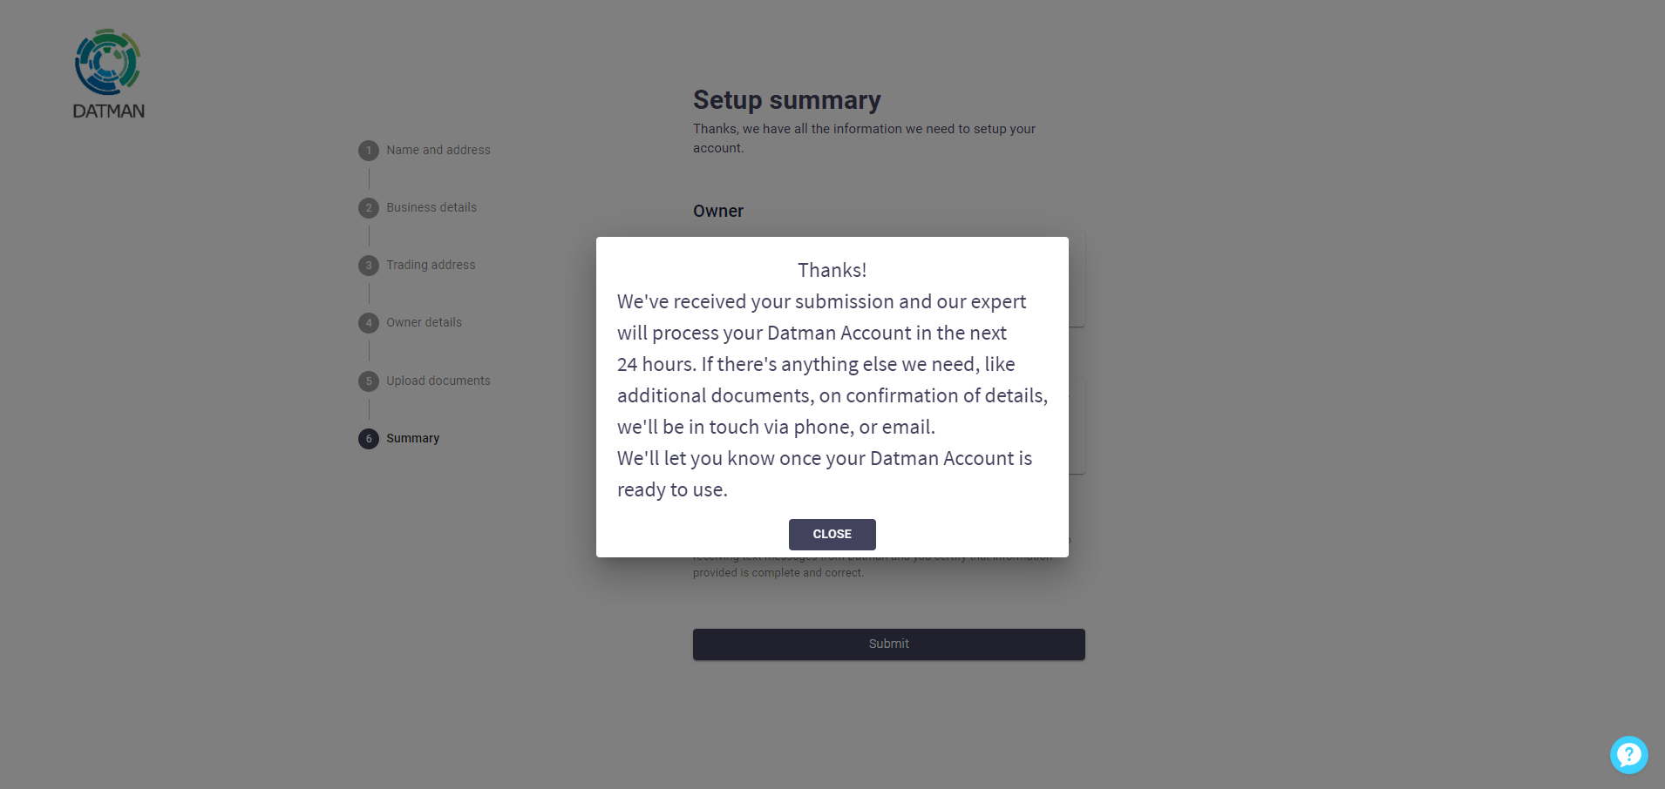Select step 2 circle icon
The image size is (1665, 789).
click(x=369, y=208)
